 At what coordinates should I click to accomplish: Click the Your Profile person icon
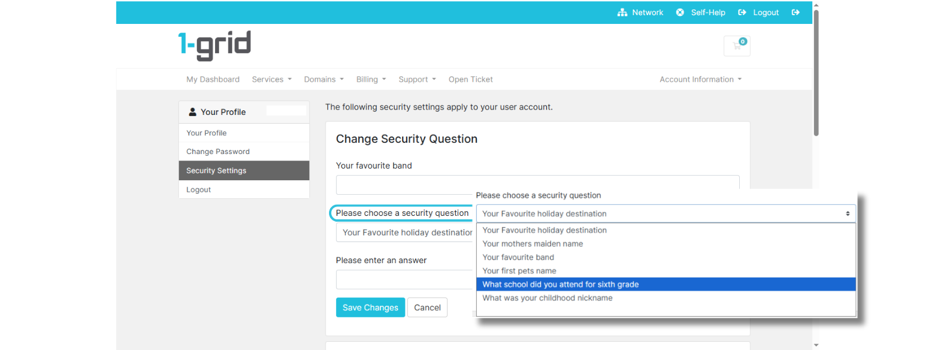[x=193, y=111]
